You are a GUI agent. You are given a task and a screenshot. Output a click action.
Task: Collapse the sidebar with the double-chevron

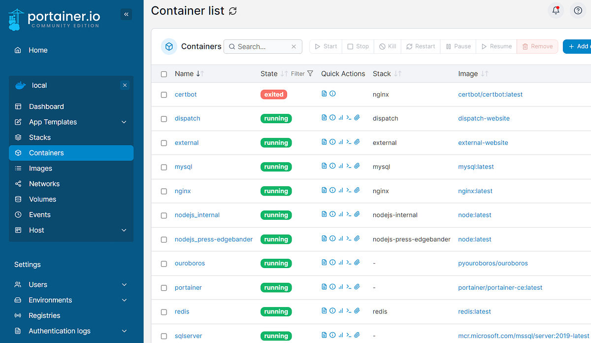pos(126,14)
